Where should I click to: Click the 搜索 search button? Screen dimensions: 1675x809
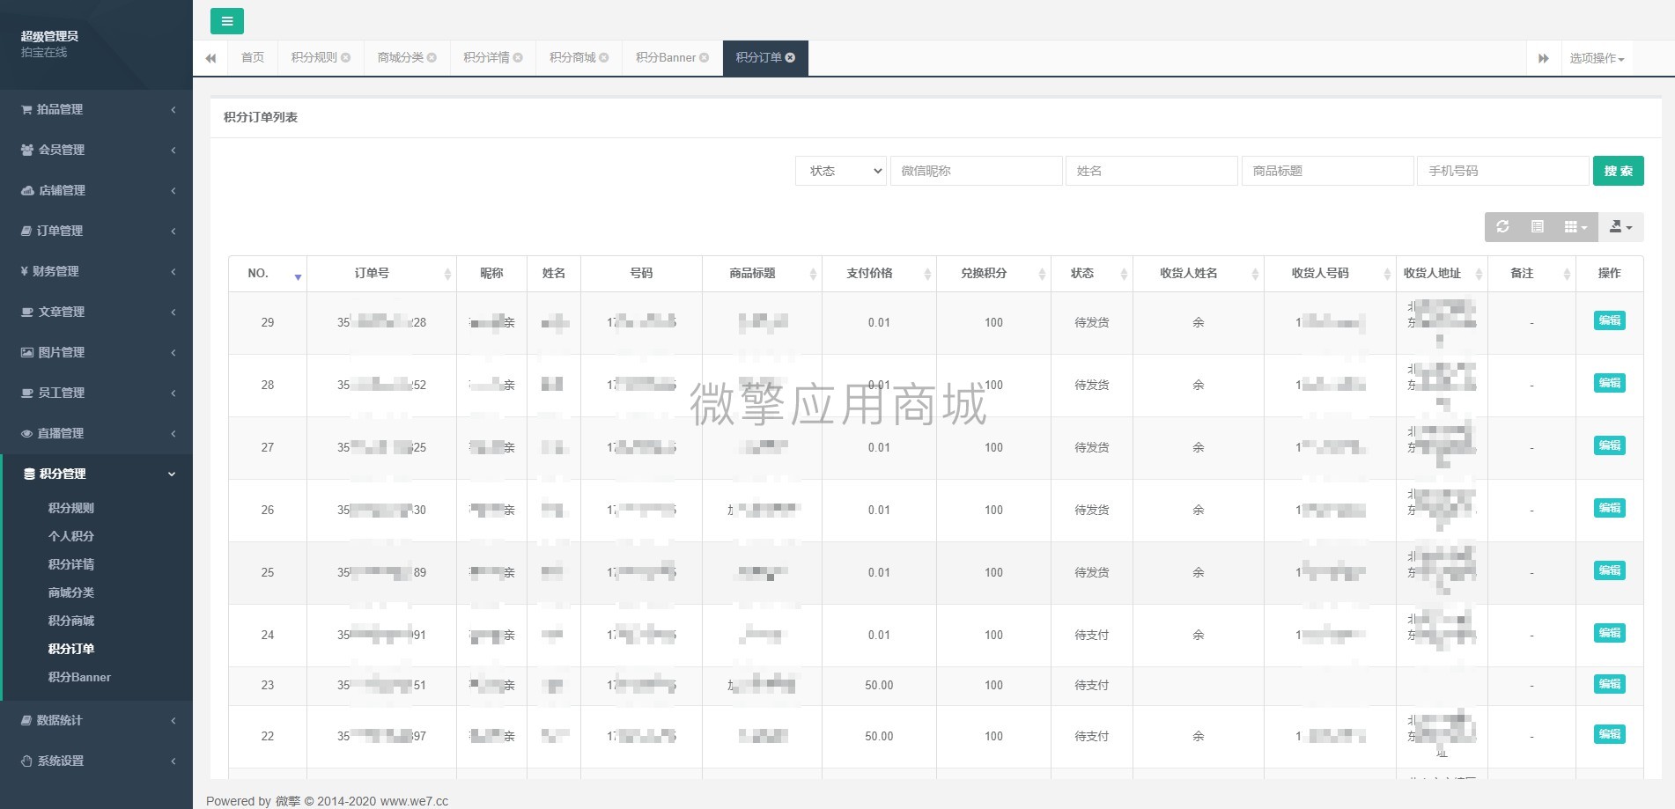[1619, 171]
